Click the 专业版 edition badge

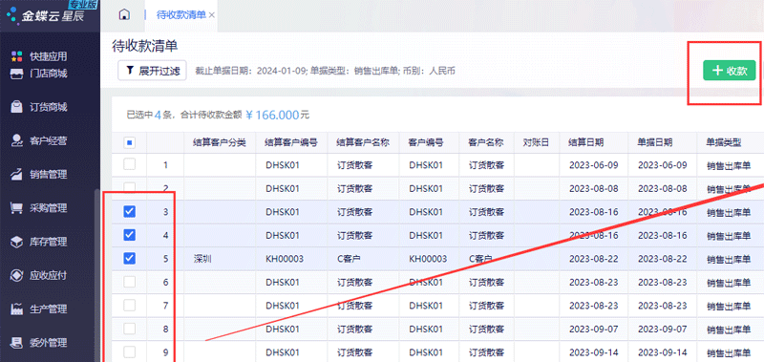[x=83, y=5]
